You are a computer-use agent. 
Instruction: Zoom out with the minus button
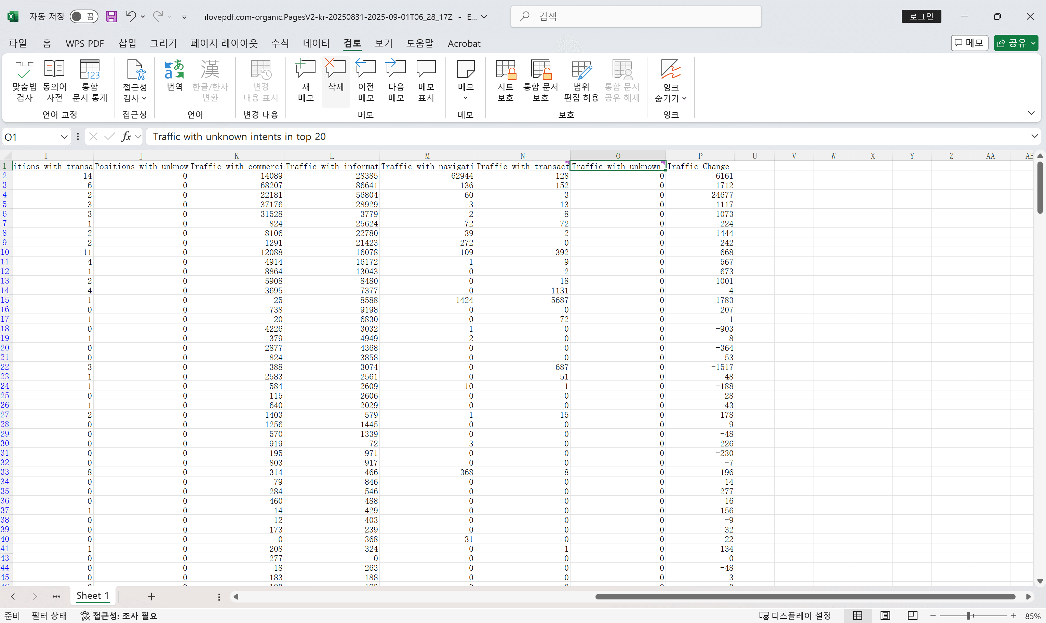[x=933, y=616]
